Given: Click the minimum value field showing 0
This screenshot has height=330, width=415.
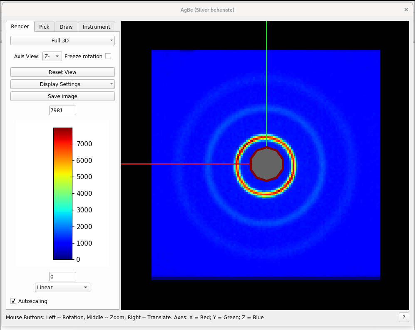Looking at the screenshot, I should 62,276.
